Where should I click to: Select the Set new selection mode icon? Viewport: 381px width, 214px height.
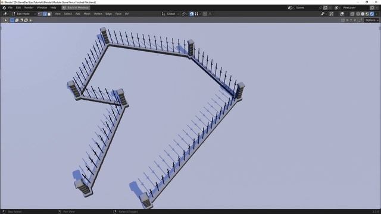12,20
